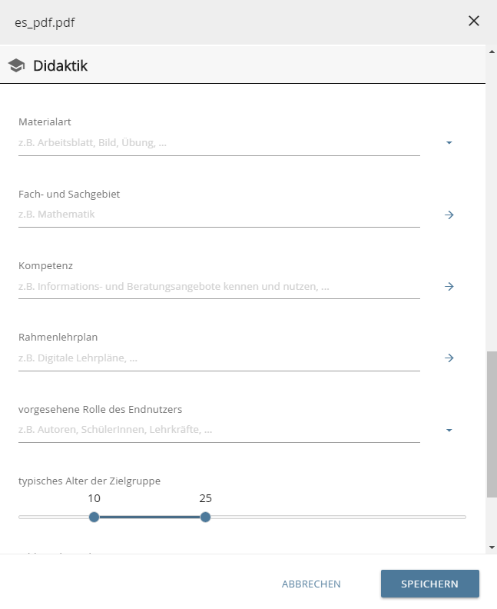
Task: Expand the Rolle des Endnutzers dropdown
Action: (x=449, y=431)
